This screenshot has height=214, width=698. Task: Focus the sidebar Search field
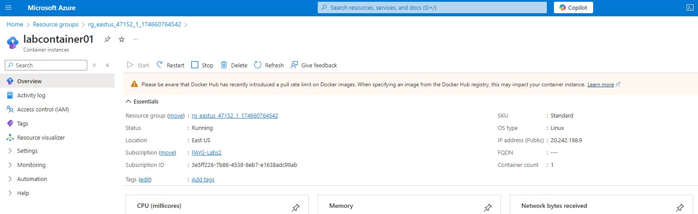pos(46,65)
